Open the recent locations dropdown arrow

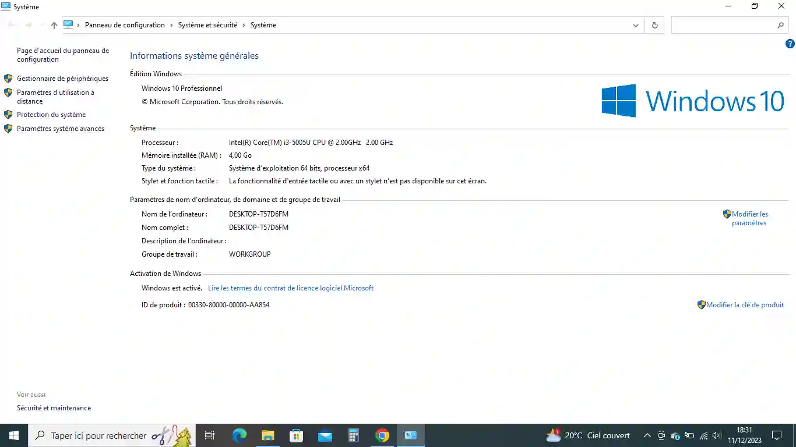coord(41,25)
